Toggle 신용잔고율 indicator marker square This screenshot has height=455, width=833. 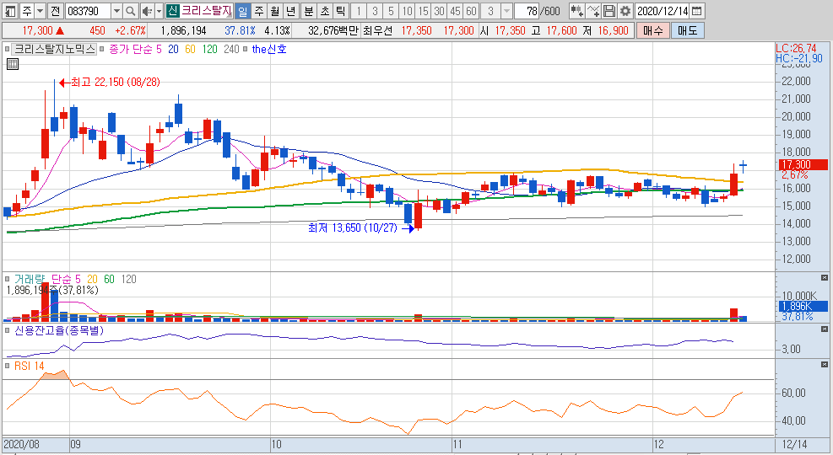click(8, 330)
